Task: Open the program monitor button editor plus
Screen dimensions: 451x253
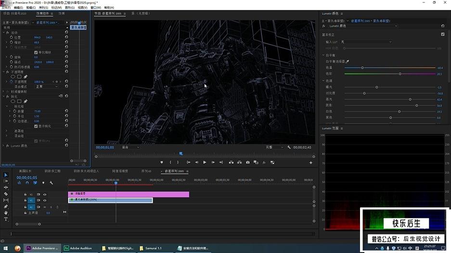Action: tap(311, 163)
